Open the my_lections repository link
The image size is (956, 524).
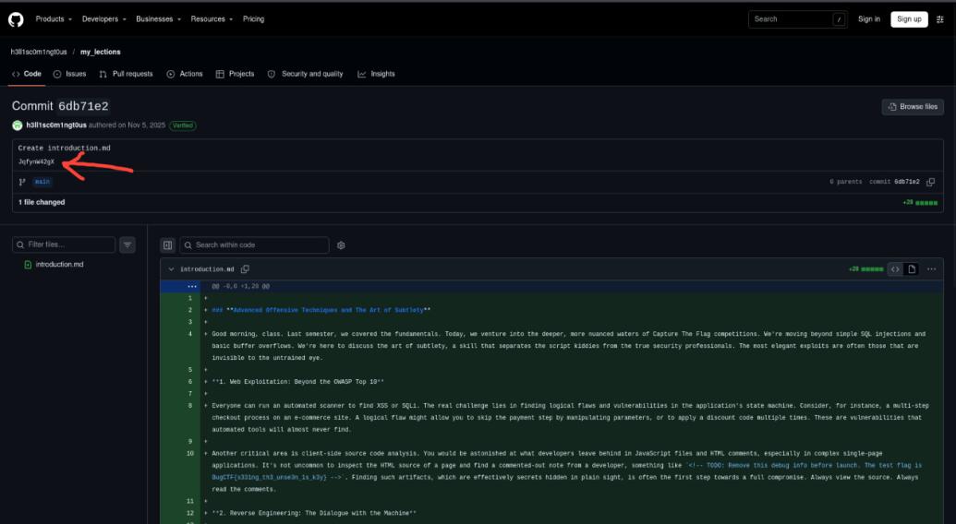pyautogui.click(x=101, y=52)
